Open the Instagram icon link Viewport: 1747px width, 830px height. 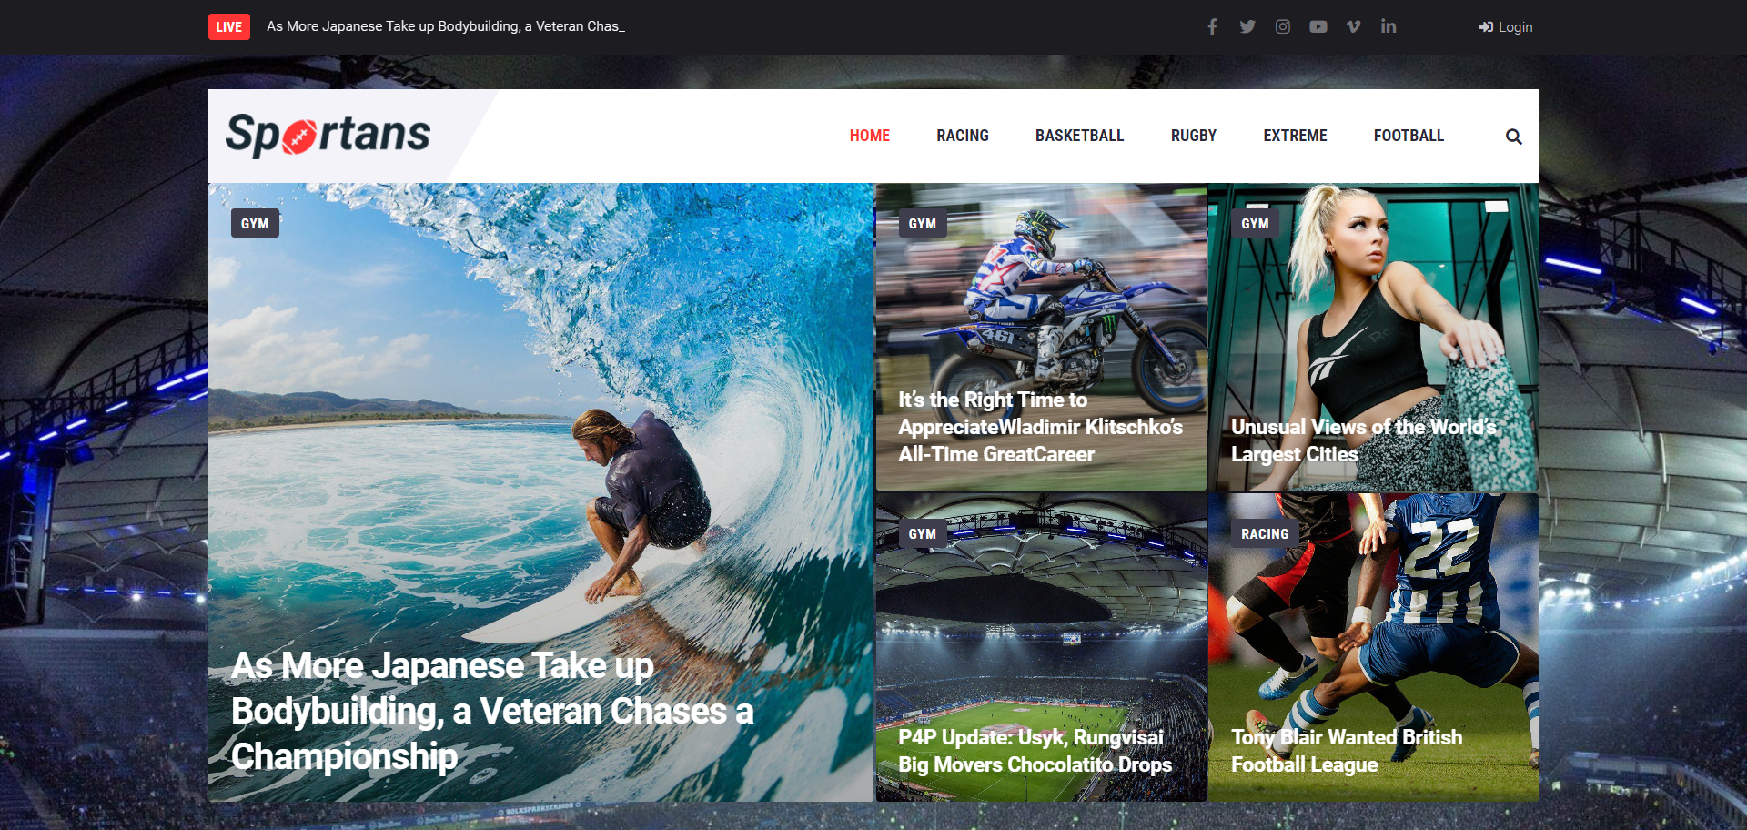coord(1283,26)
